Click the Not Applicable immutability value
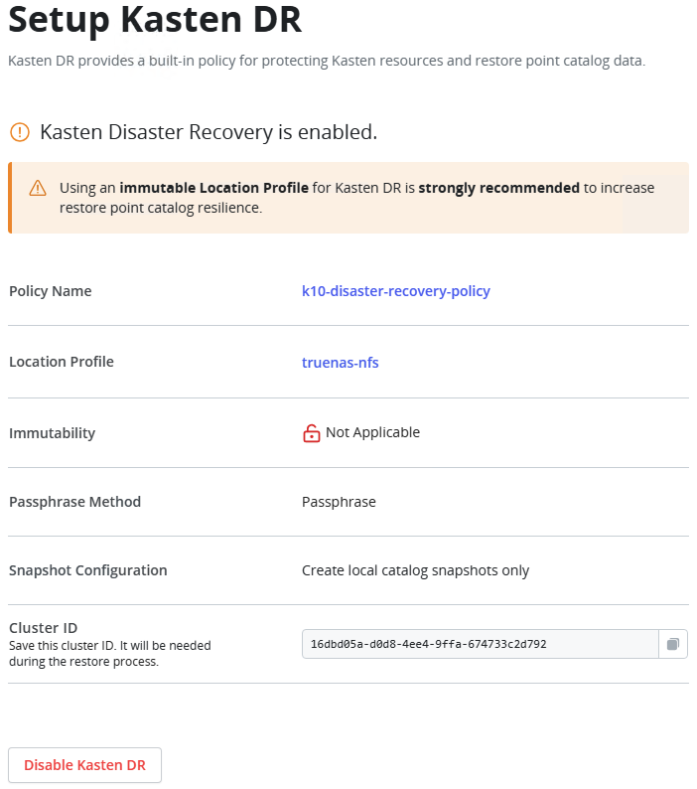This screenshot has height=789, width=697. [372, 432]
